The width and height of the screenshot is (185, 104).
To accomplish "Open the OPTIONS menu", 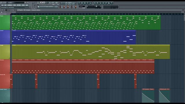I will click(x=19, y=5).
